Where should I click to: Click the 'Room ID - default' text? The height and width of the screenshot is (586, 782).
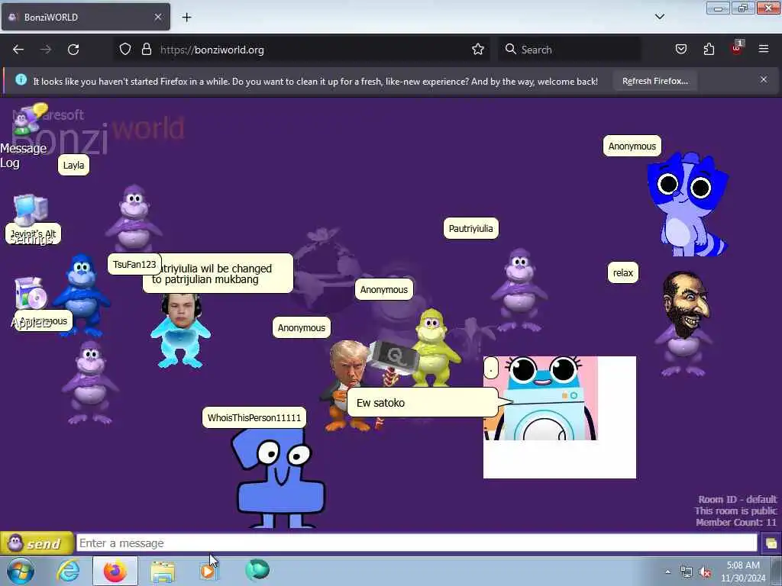pos(738,499)
